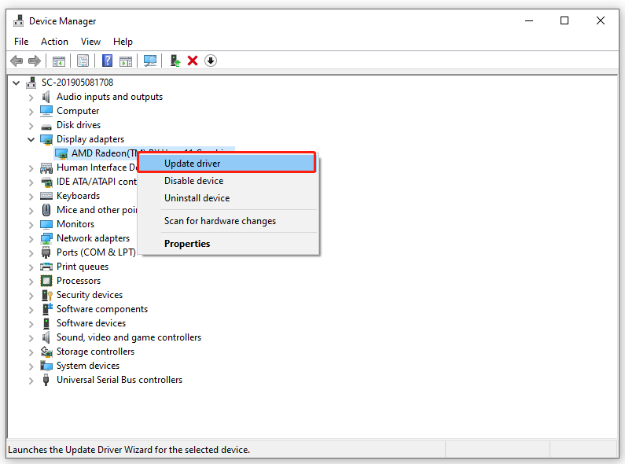Click the Security devices key icon
625x464 pixels.
[47, 295]
